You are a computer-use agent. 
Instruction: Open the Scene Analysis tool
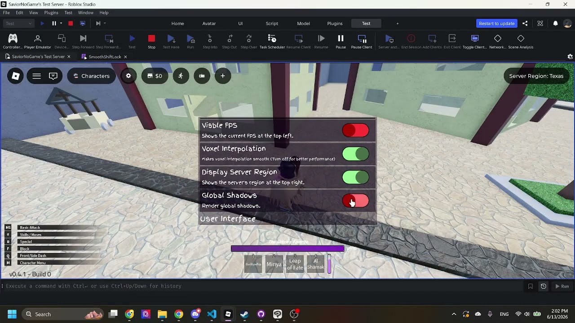[521, 41]
